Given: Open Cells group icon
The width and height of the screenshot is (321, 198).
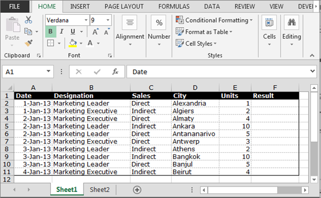Looking at the screenshot, I should pyautogui.click(x=269, y=22).
